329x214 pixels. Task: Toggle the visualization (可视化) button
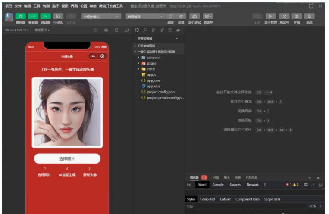coord(58,16)
